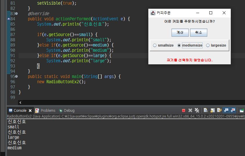
Task: Click the Debug tab bug icon
Action: [61, 111]
